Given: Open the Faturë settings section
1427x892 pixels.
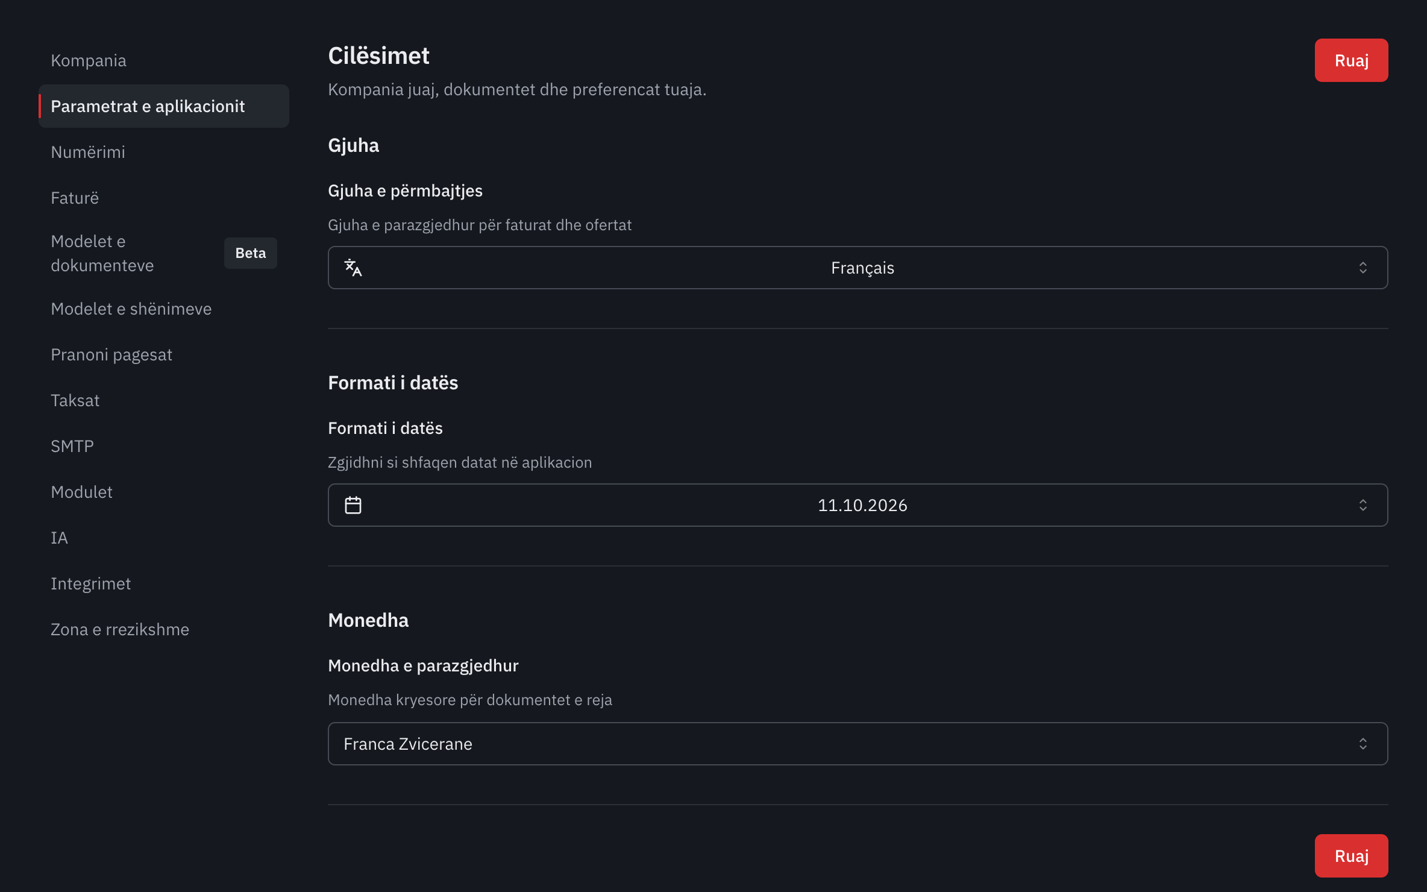Looking at the screenshot, I should click(164, 198).
